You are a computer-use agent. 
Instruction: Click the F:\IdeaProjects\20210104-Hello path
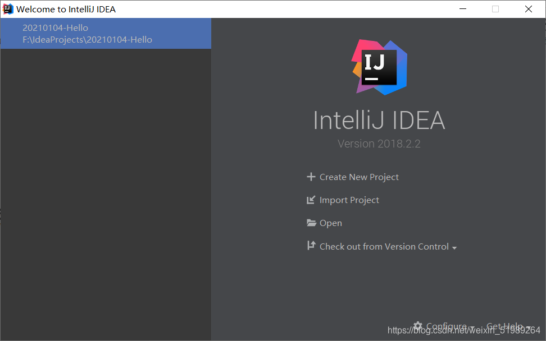(88, 40)
